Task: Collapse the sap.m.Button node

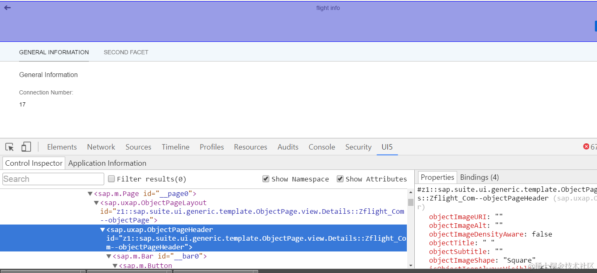Action: [115, 265]
